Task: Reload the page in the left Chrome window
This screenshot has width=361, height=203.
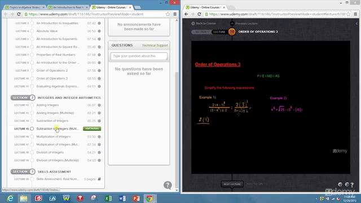Action: pyautogui.click(x=19, y=14)
